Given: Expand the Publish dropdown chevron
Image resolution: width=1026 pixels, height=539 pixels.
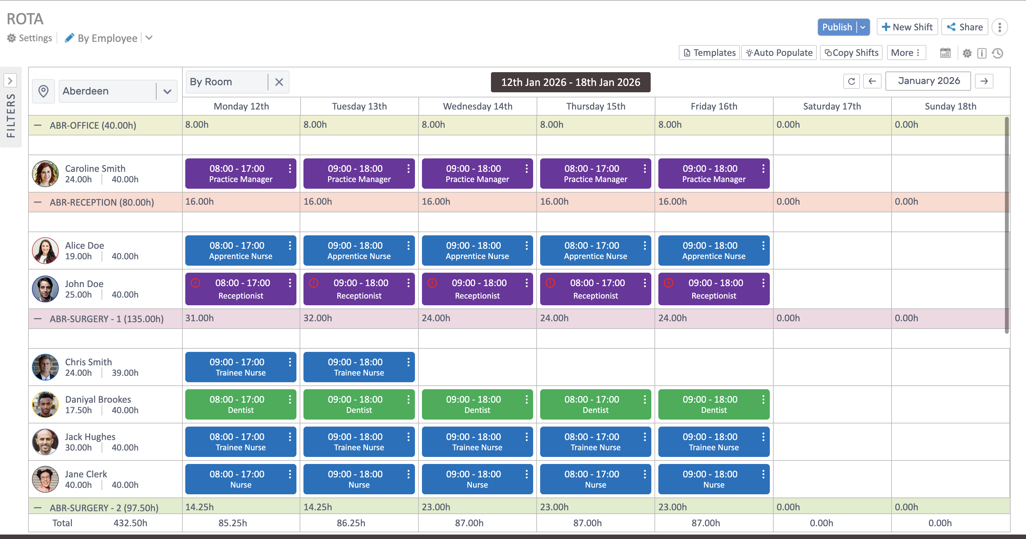Looking at the screenshot, I should pos(863,27).
